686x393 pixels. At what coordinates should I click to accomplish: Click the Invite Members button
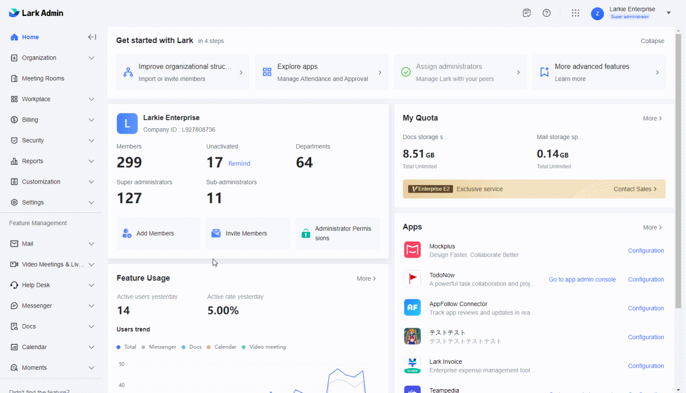click(x=248, y=233)
